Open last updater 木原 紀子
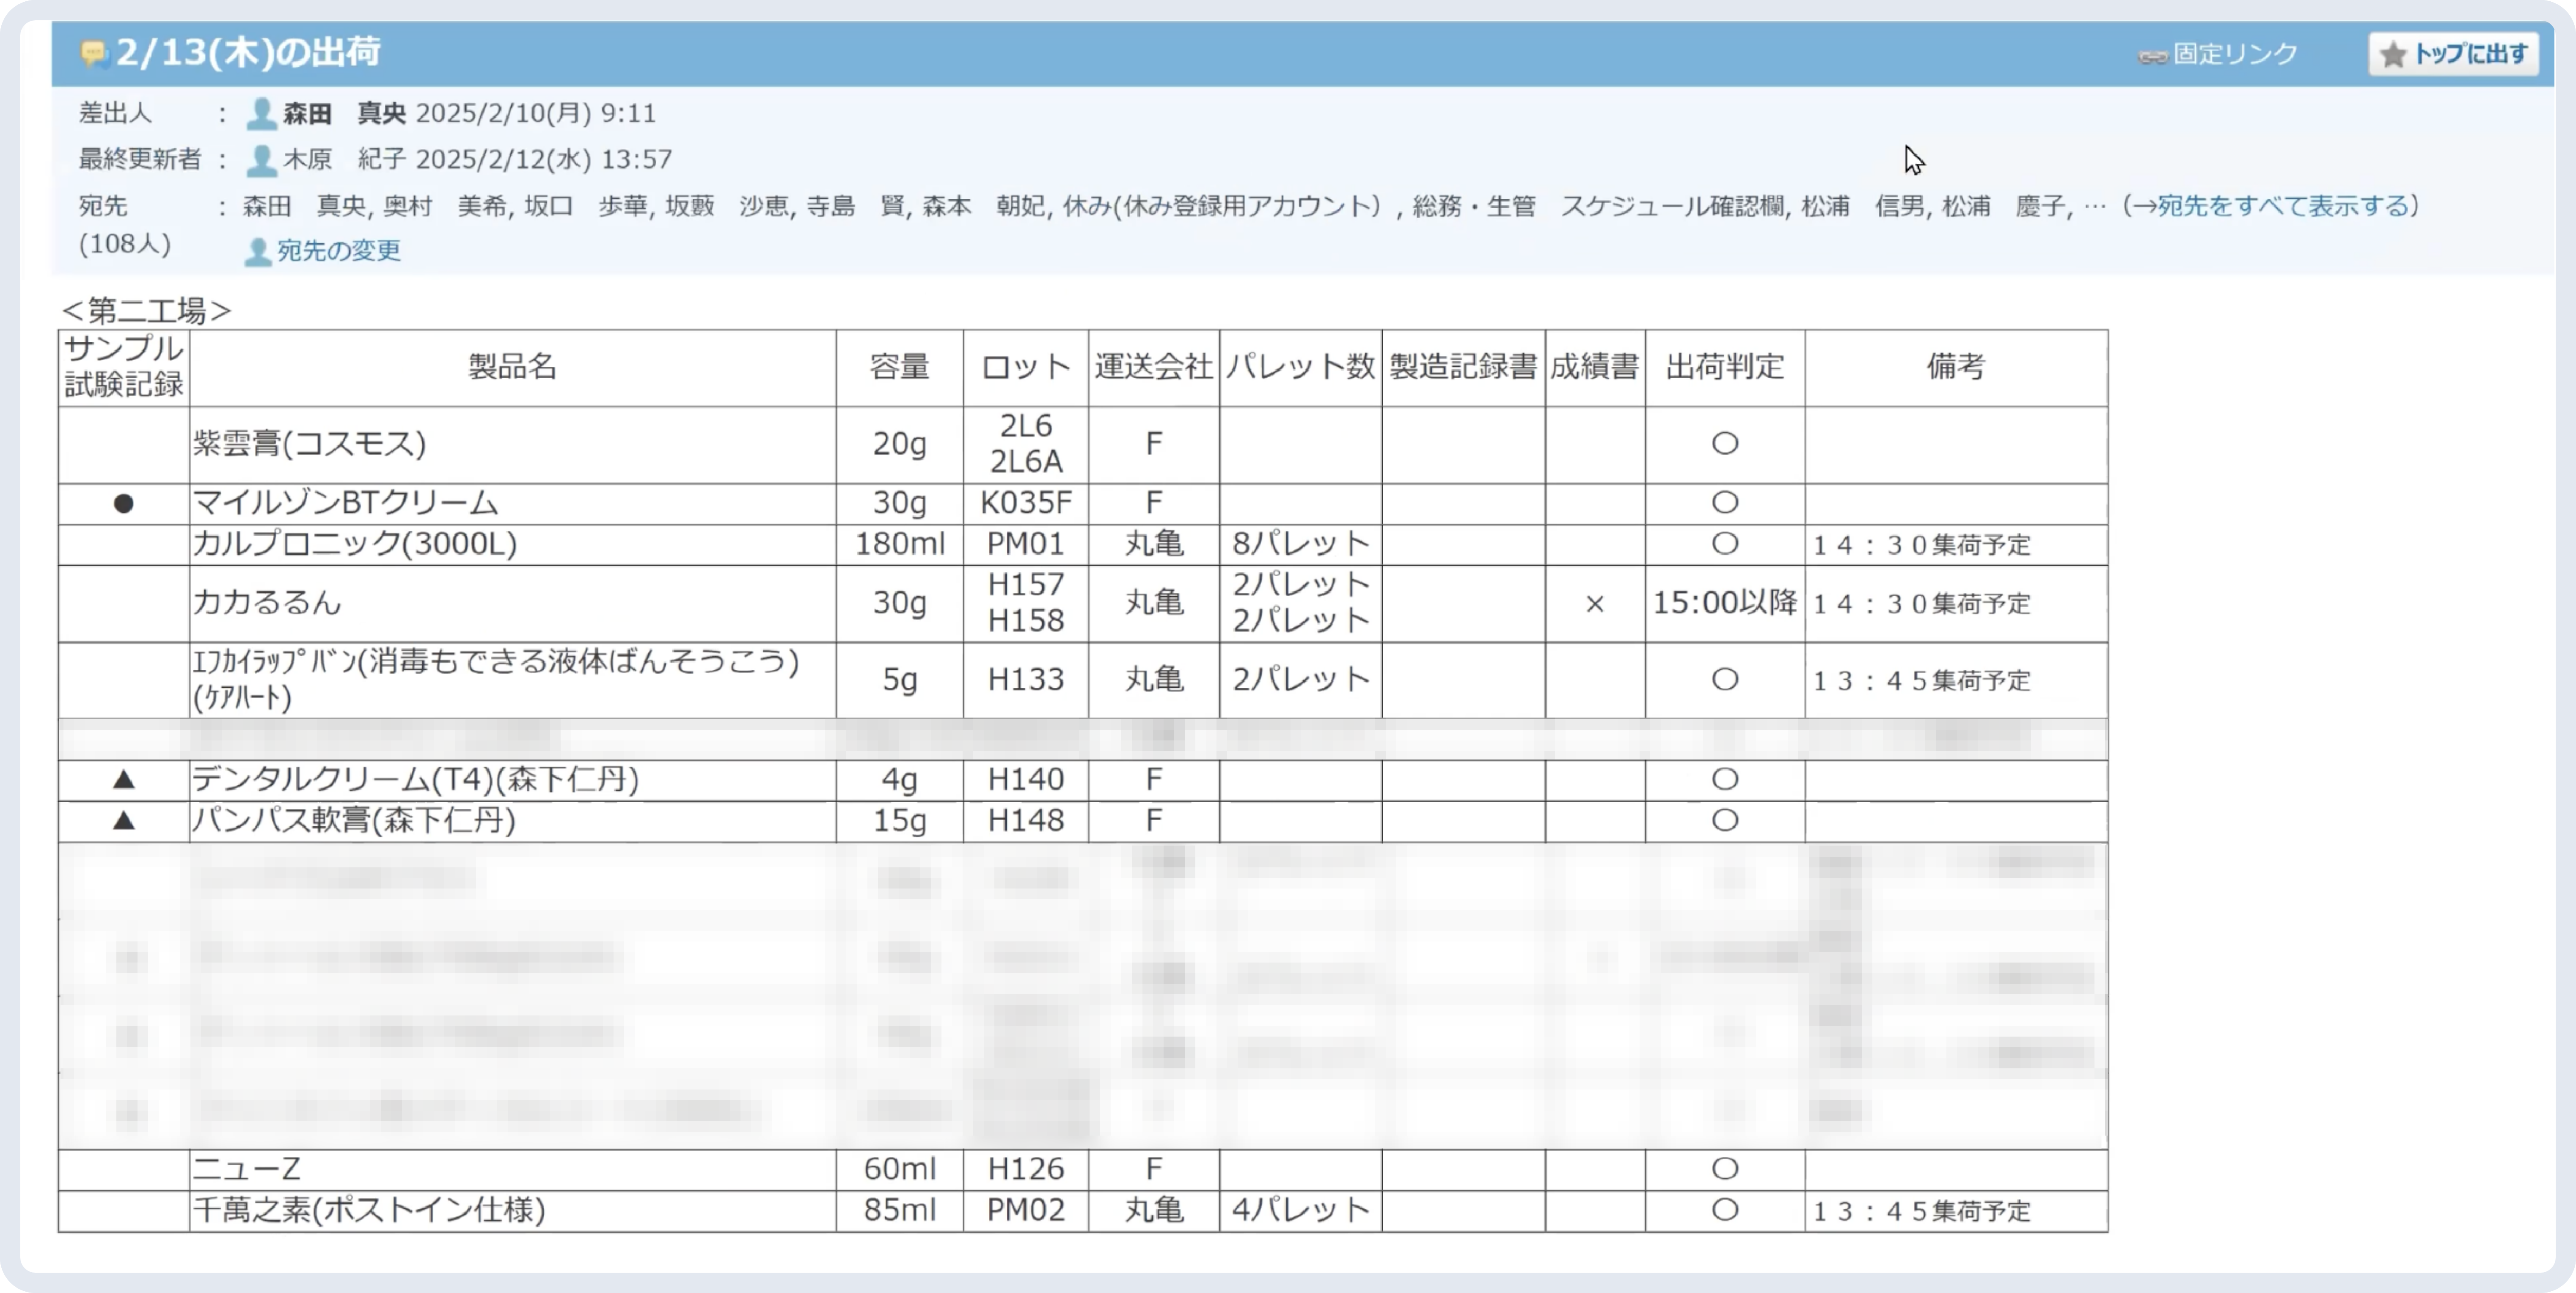The height and width of the screenshot is (1293, 2576). pyautogui.click(x=344, y=159)
